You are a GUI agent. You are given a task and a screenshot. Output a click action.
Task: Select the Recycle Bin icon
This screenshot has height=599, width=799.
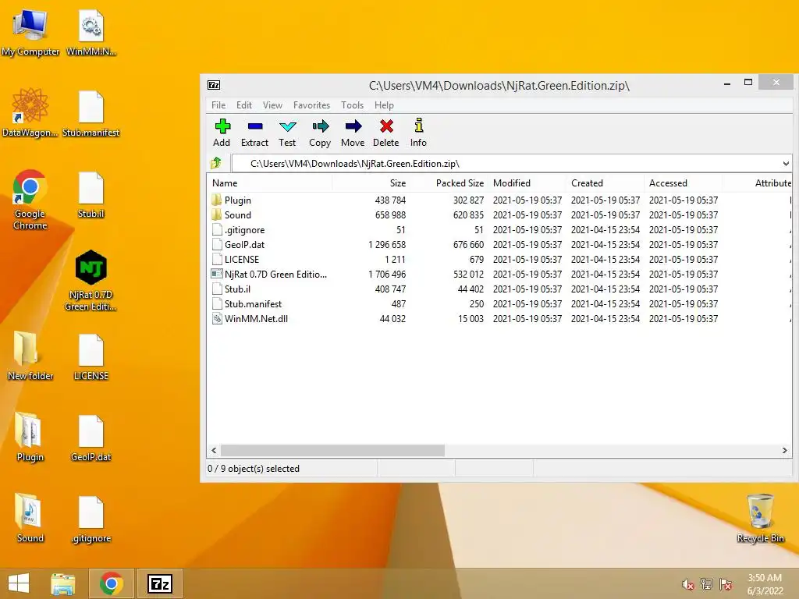(x=760, y=518)
